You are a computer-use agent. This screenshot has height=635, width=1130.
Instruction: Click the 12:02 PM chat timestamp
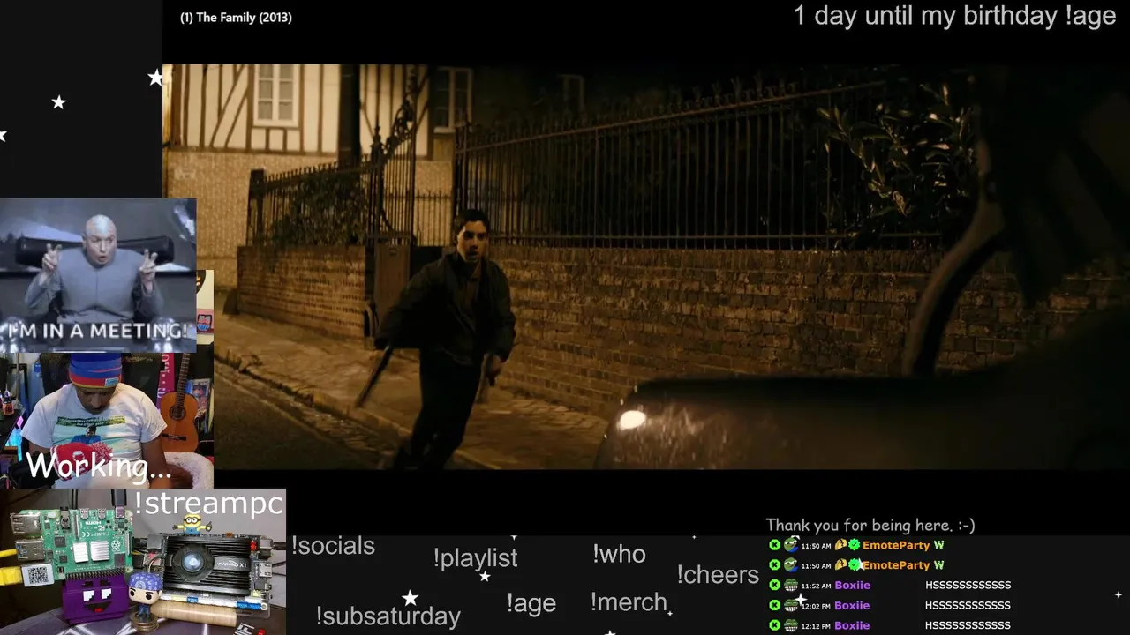tap(816, 606)
